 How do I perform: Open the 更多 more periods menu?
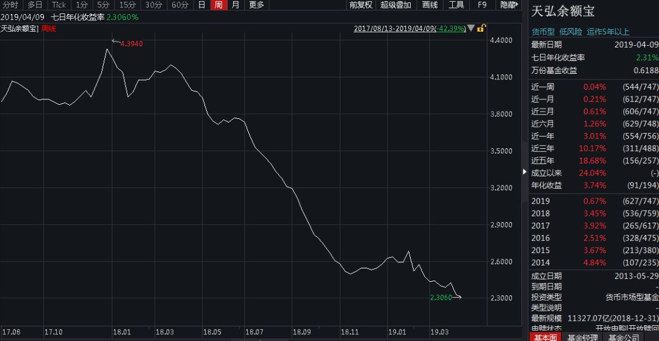(256, 5)
